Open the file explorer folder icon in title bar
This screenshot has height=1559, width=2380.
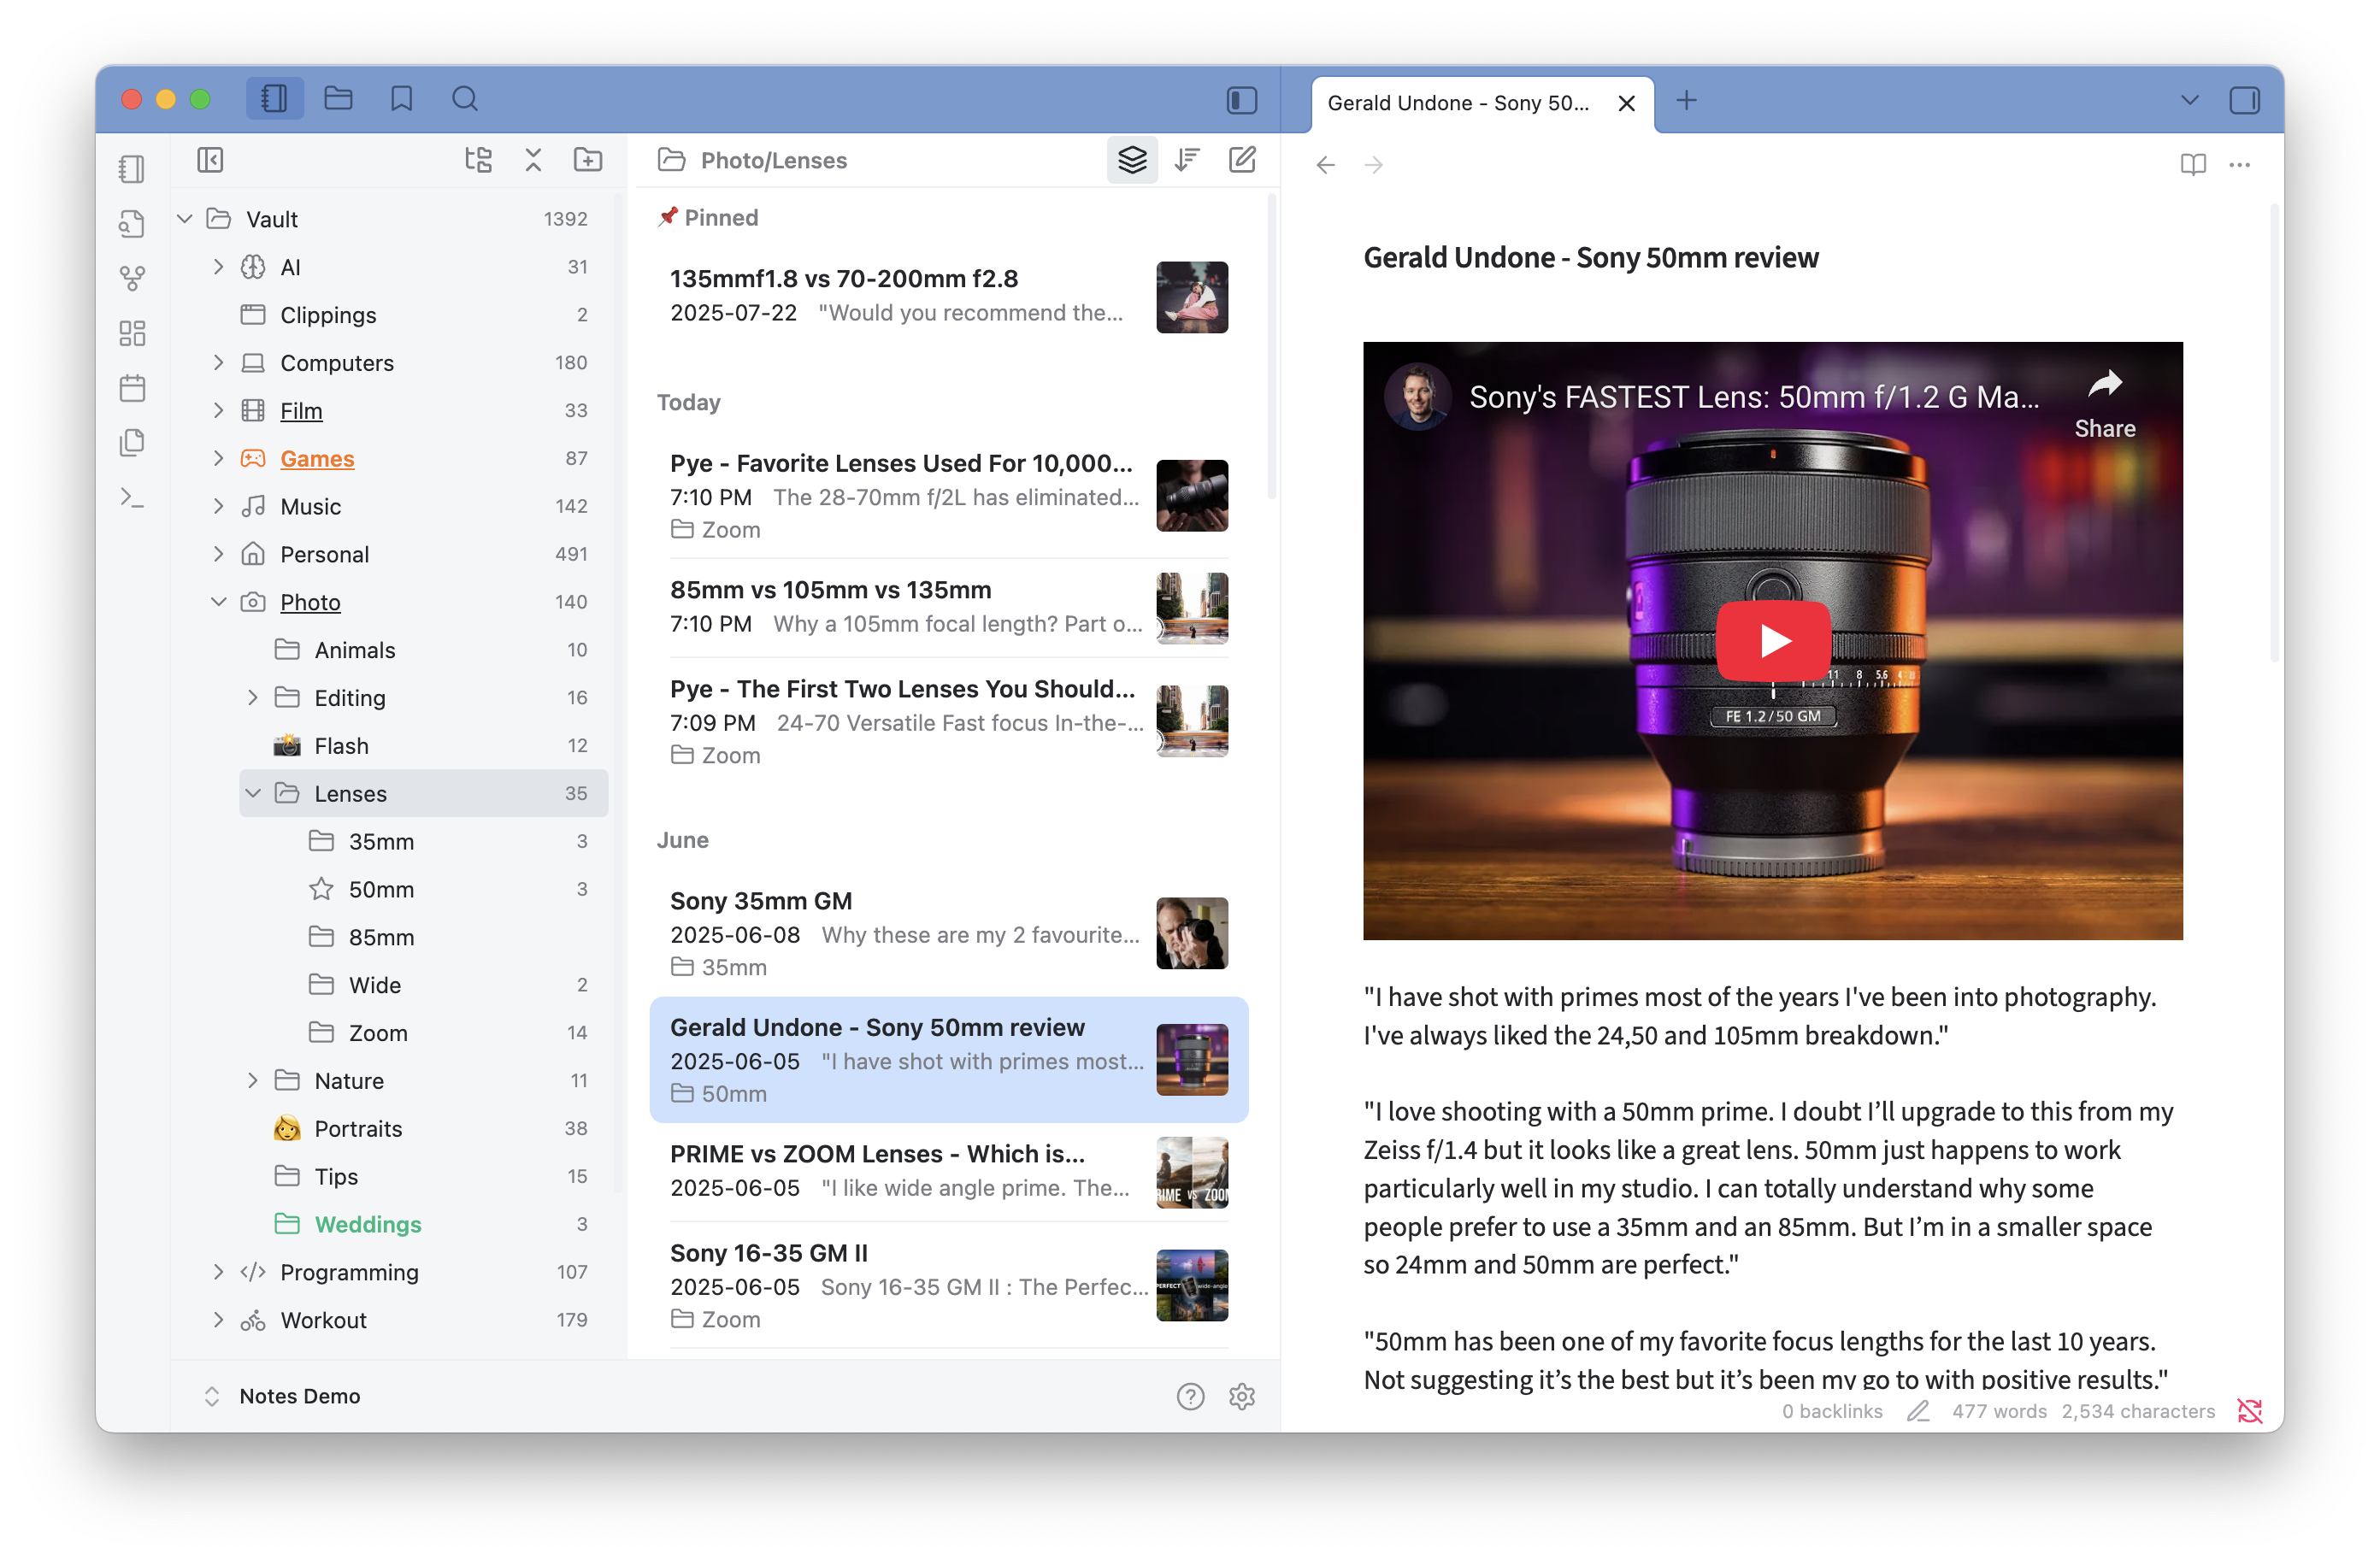tap(338, 99)
